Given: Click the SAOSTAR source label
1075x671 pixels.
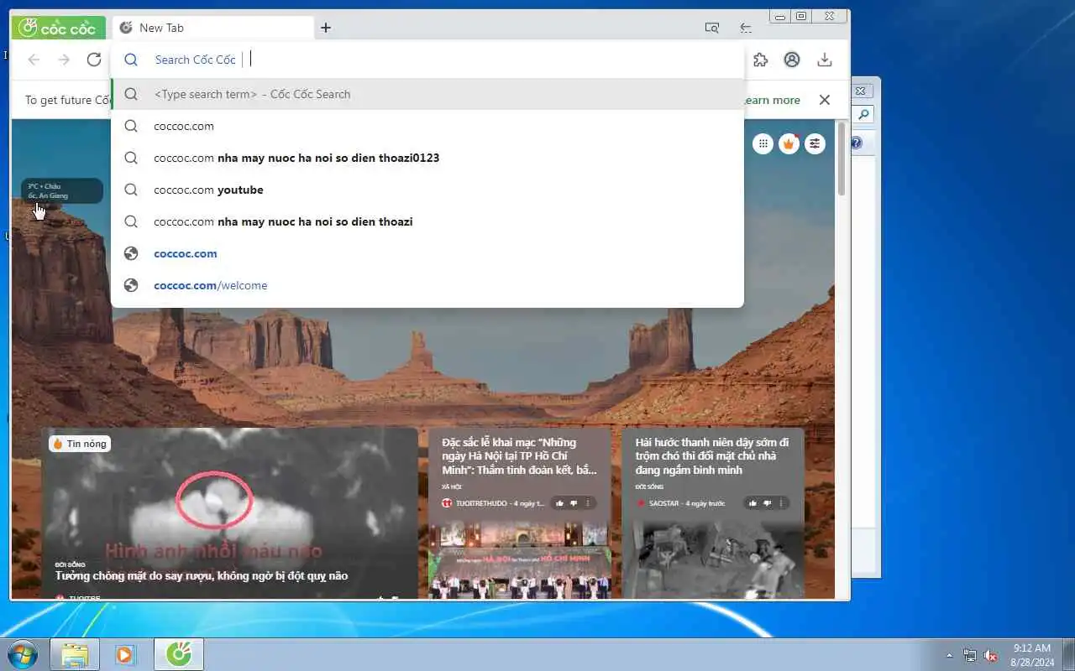Looking at the screenshot, I should 663,503.
